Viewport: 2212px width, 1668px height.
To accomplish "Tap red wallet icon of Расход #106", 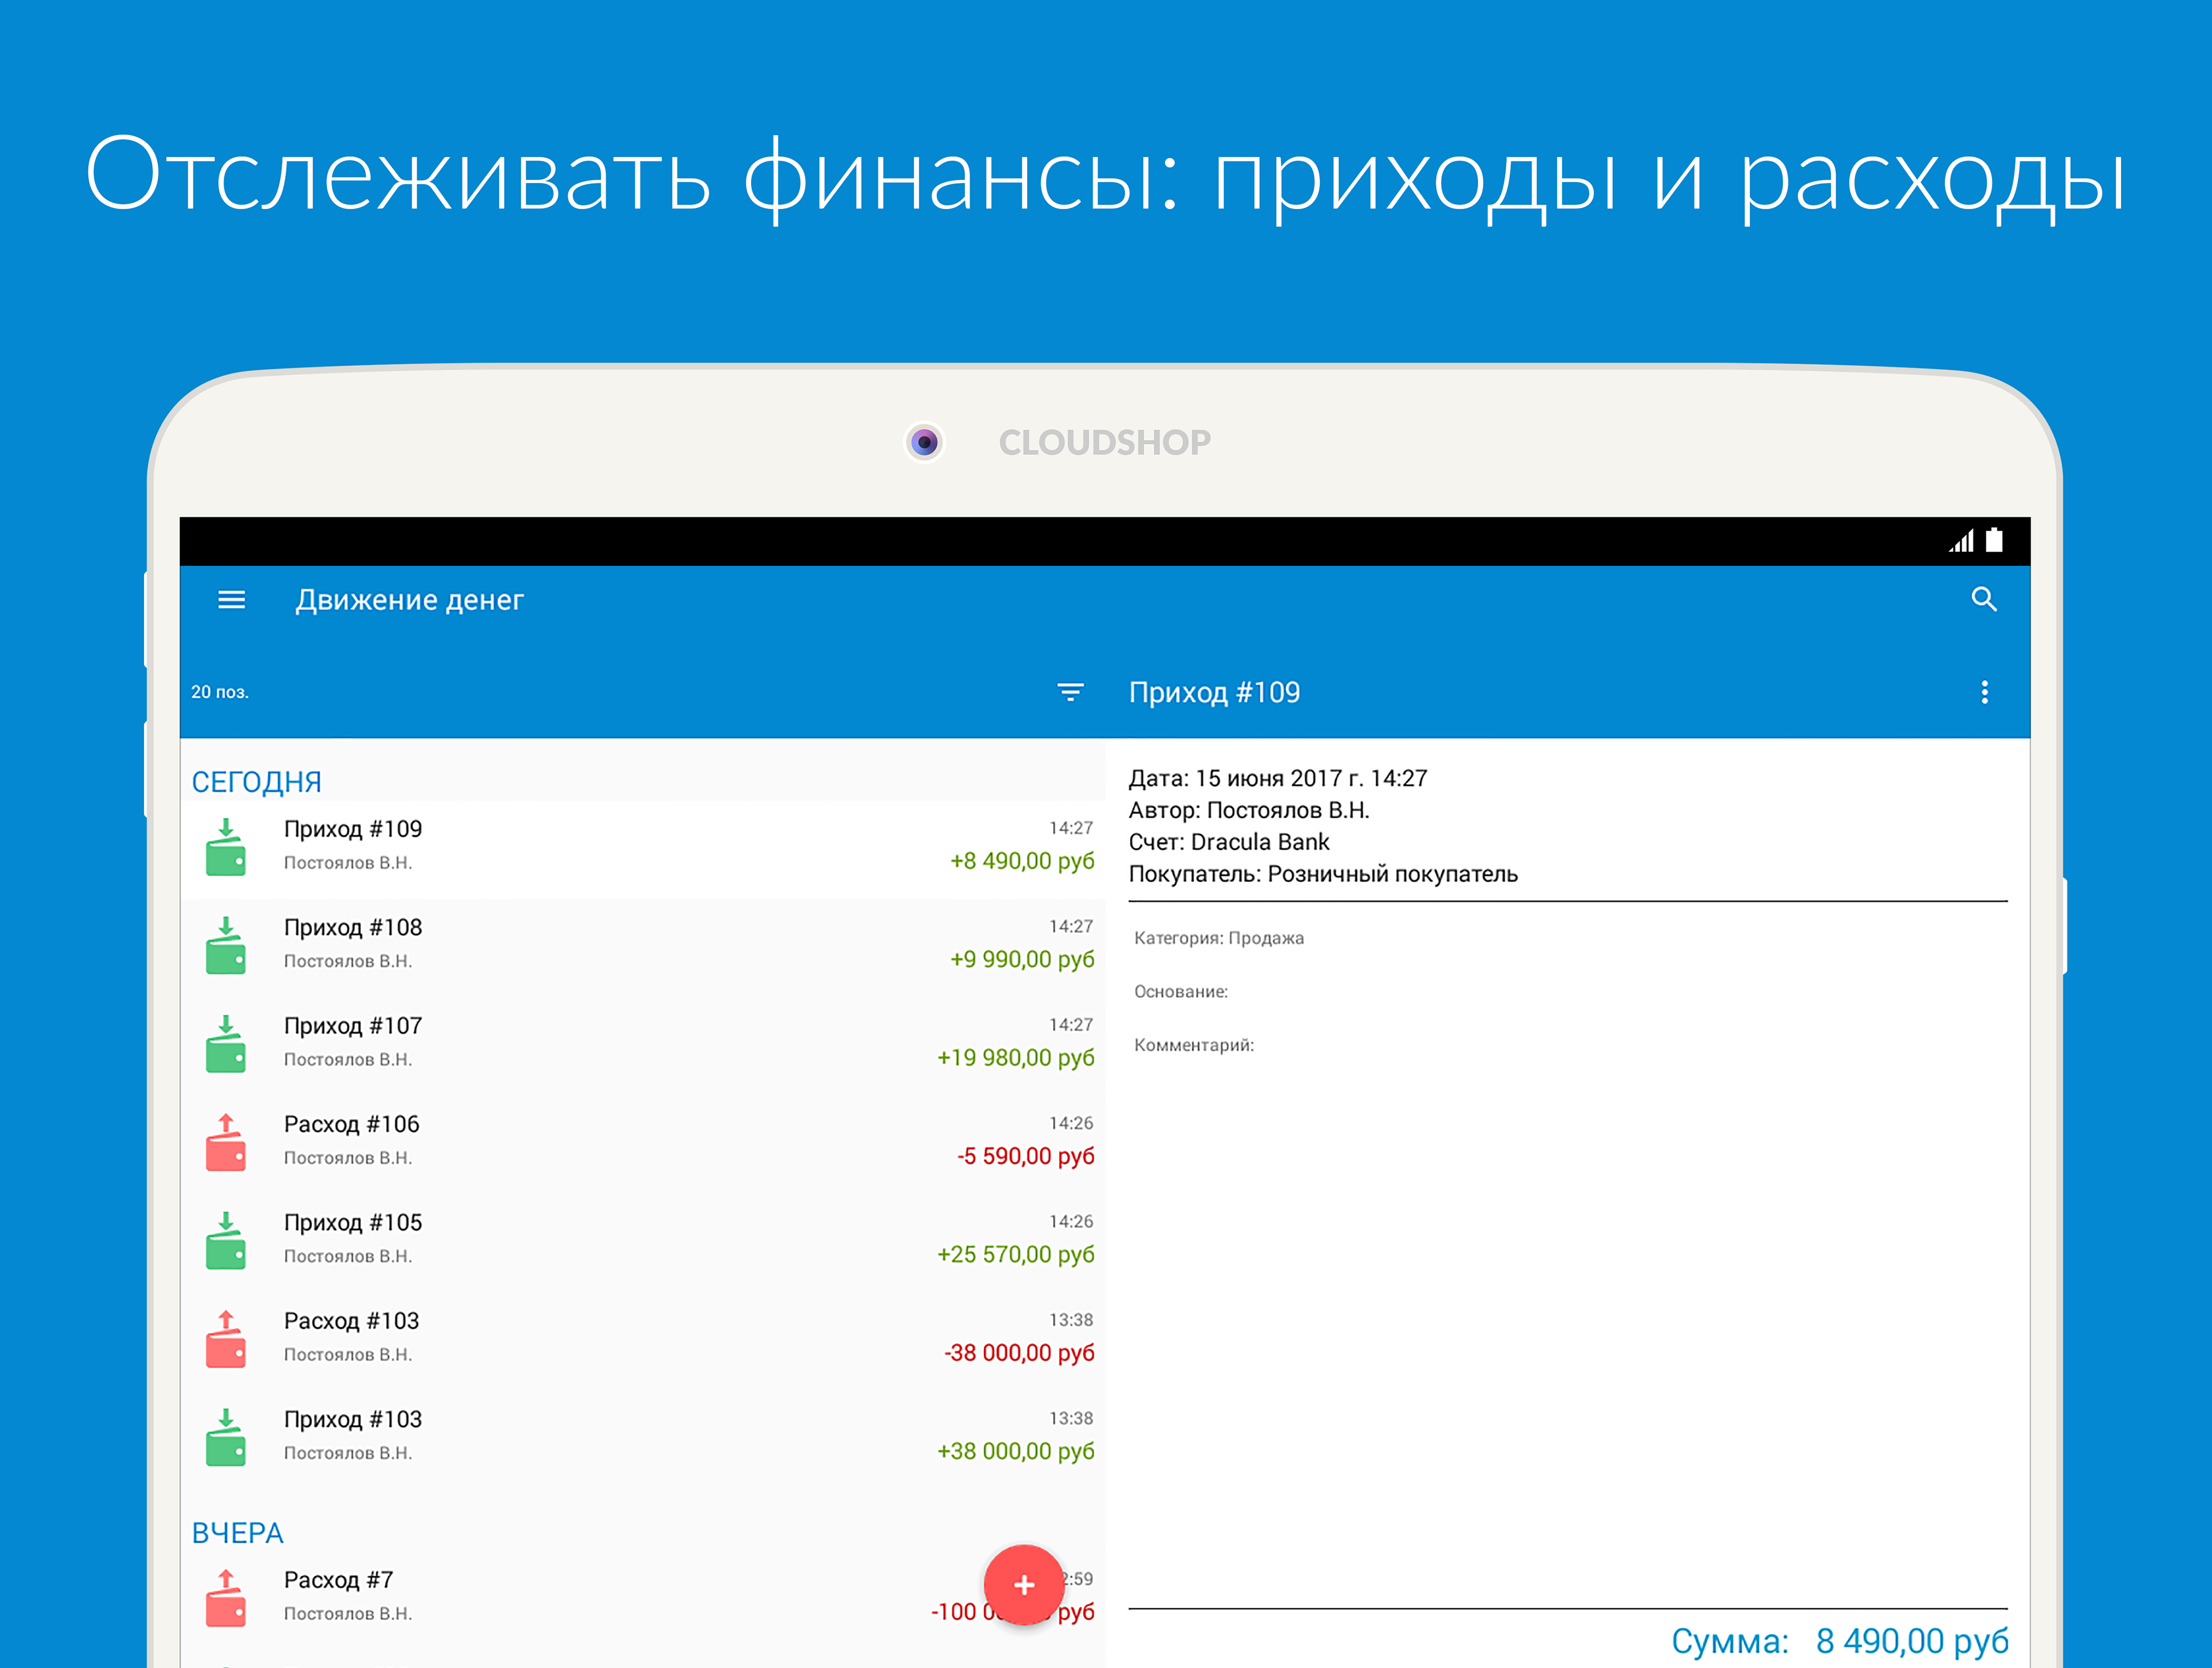I will click(226, 1142).
